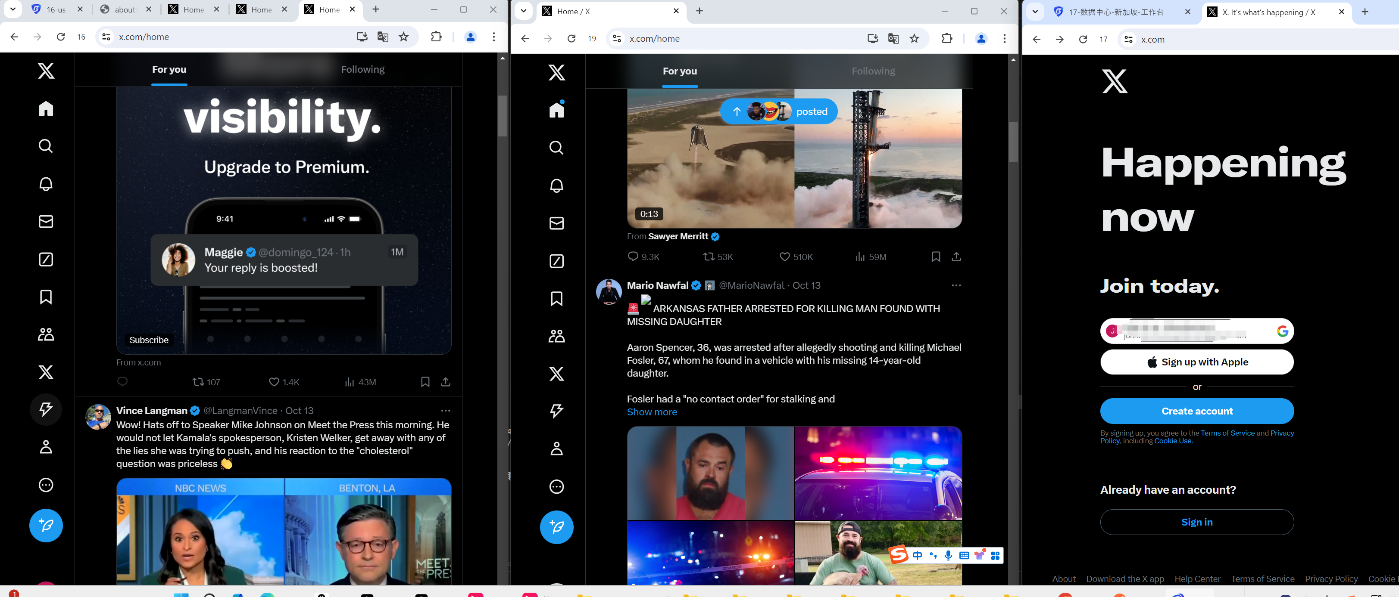This screenshot has height=597, width=1399.
Task: Click the Create account button
Action: (x=1196, y=411)
